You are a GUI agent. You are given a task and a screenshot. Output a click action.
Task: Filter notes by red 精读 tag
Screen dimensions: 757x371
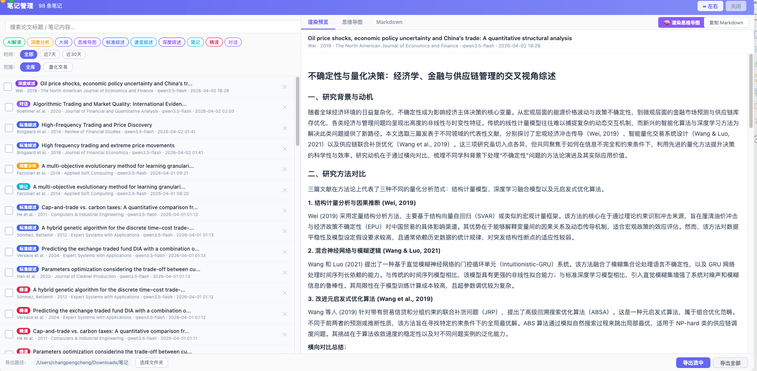coord(214,42)
